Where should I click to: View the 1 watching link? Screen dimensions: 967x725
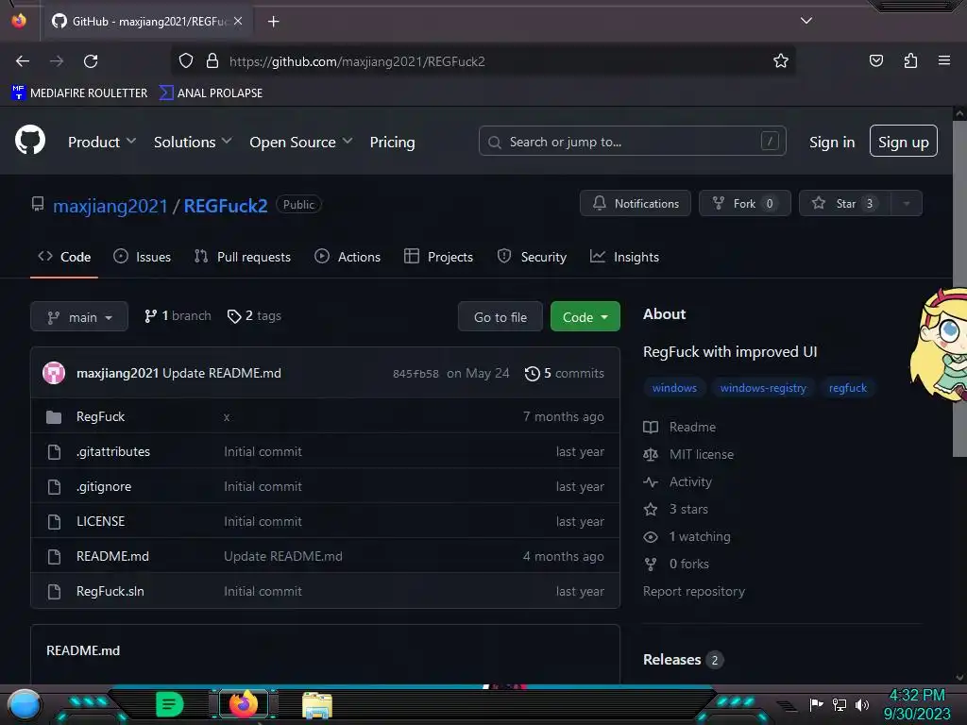click(x=687, y=536)
